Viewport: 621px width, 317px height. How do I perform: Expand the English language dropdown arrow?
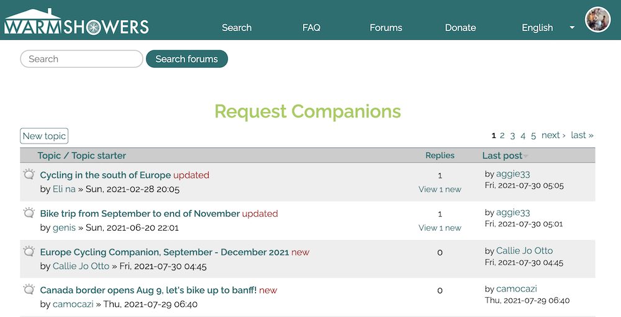pos(572,28)
